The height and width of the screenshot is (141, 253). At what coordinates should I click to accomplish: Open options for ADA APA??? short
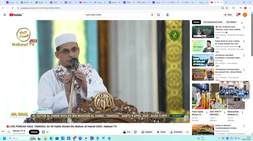tap(225, 113)
